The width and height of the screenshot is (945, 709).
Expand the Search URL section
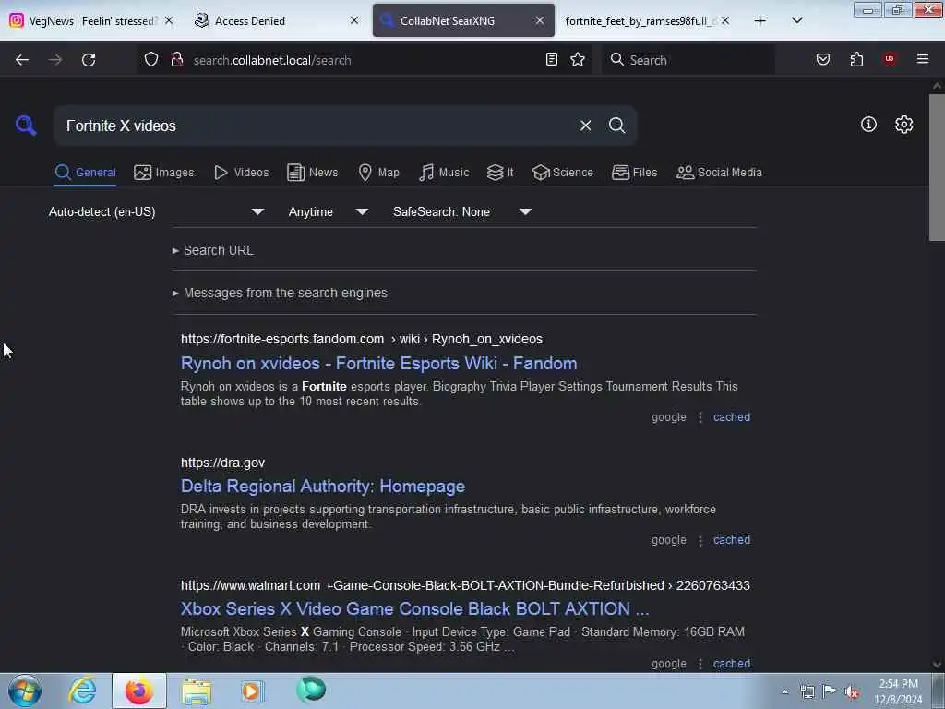tap(213, 250)
